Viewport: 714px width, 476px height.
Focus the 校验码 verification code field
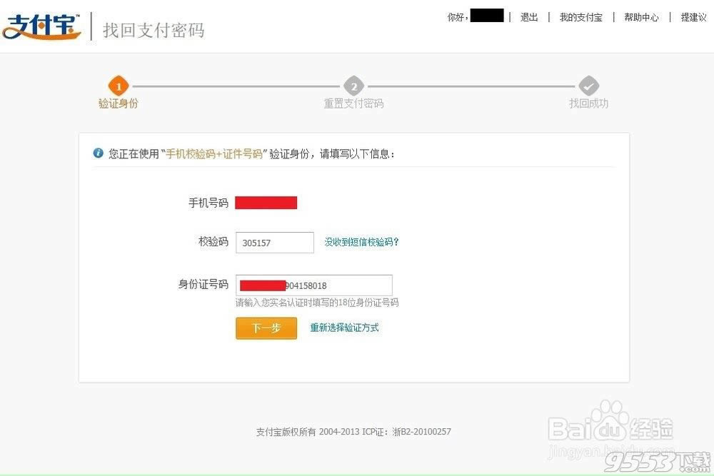coord(275,243)
